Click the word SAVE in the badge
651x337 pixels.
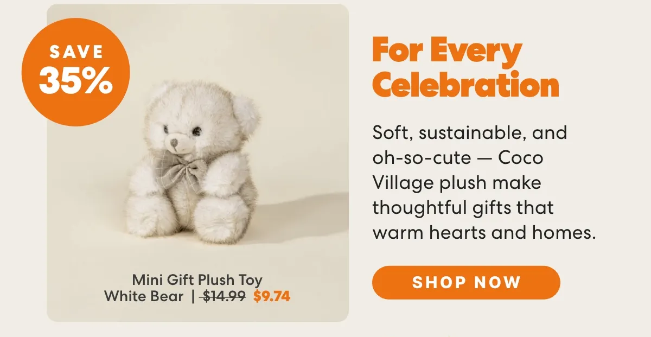pos(75,52)
